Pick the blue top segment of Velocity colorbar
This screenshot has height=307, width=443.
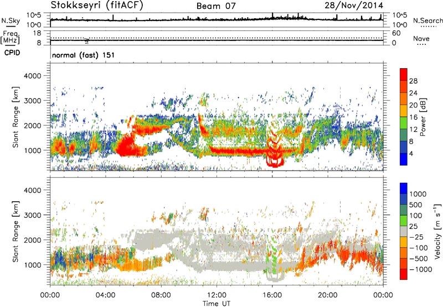point(404,188)
